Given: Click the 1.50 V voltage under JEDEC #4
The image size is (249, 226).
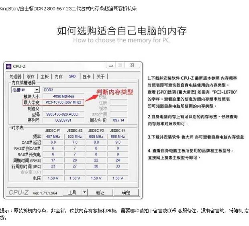Looking at the screenshot, I should pos(118,178).
